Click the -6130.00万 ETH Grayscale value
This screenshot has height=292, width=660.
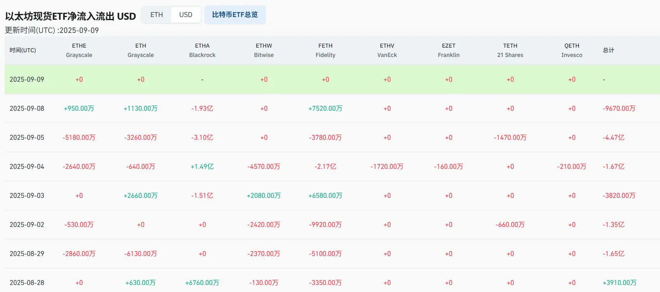[141, 254]
